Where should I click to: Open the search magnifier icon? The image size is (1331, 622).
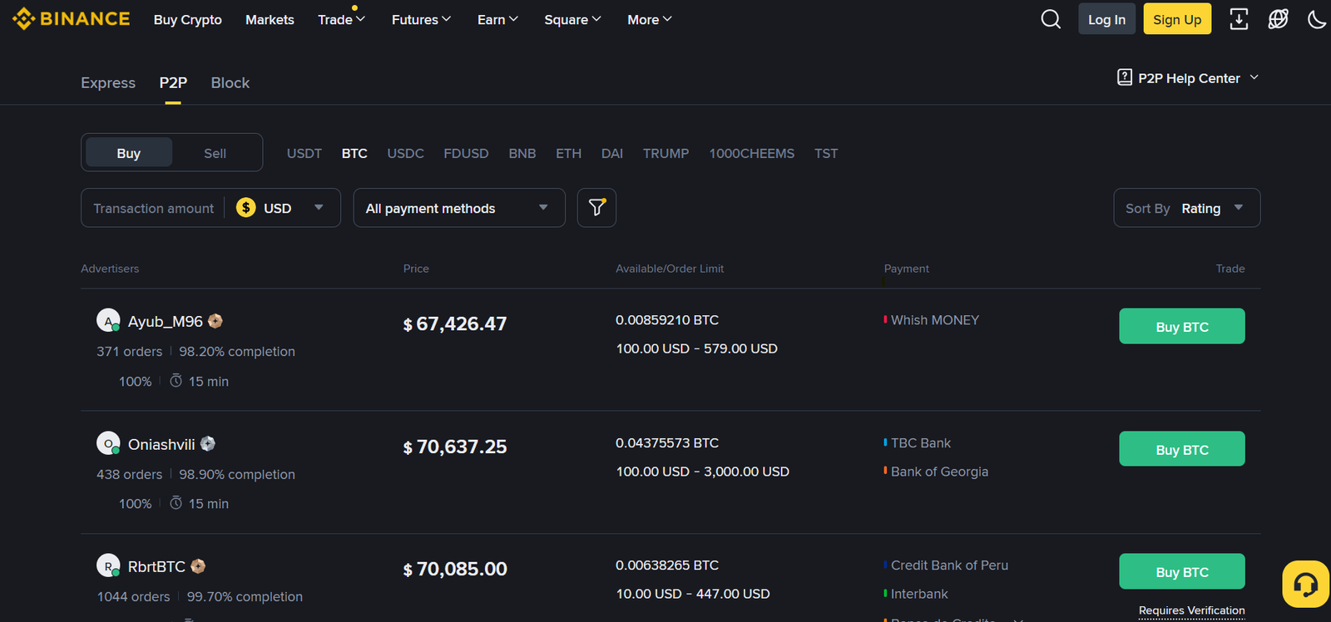tap(1051, 19)
